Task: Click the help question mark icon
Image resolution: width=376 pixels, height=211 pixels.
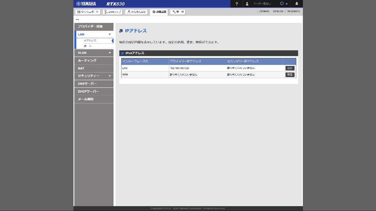Action: tap(236, 4)
